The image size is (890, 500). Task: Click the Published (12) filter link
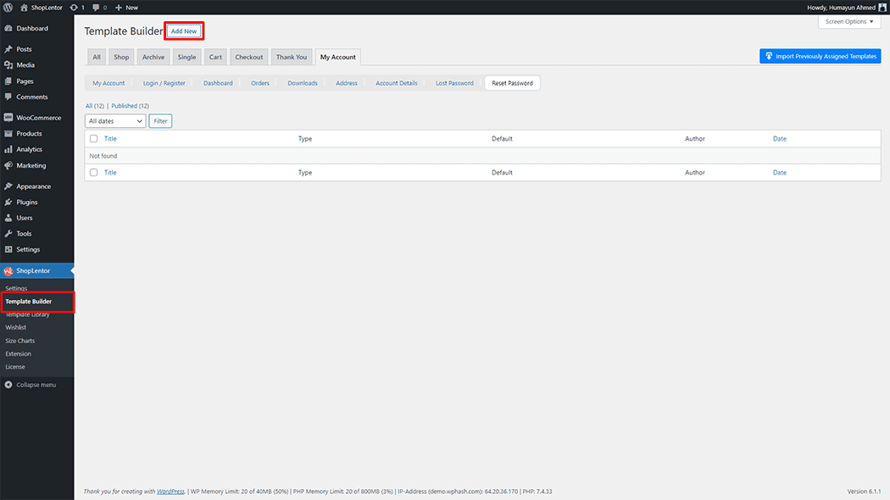tap(130, 106)
